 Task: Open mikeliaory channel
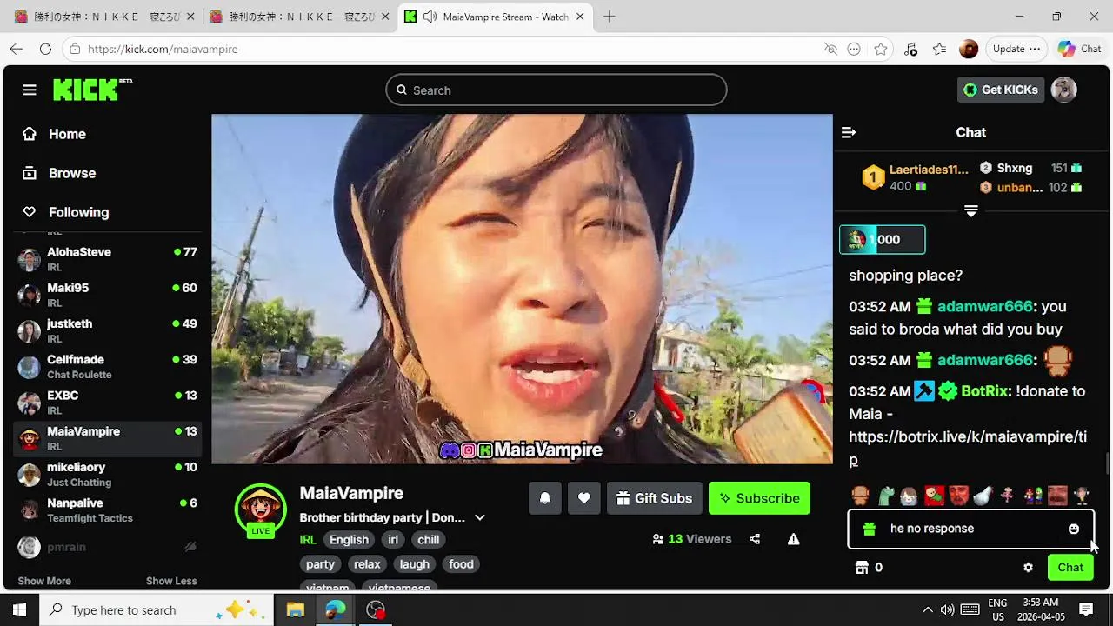[108, 474]
